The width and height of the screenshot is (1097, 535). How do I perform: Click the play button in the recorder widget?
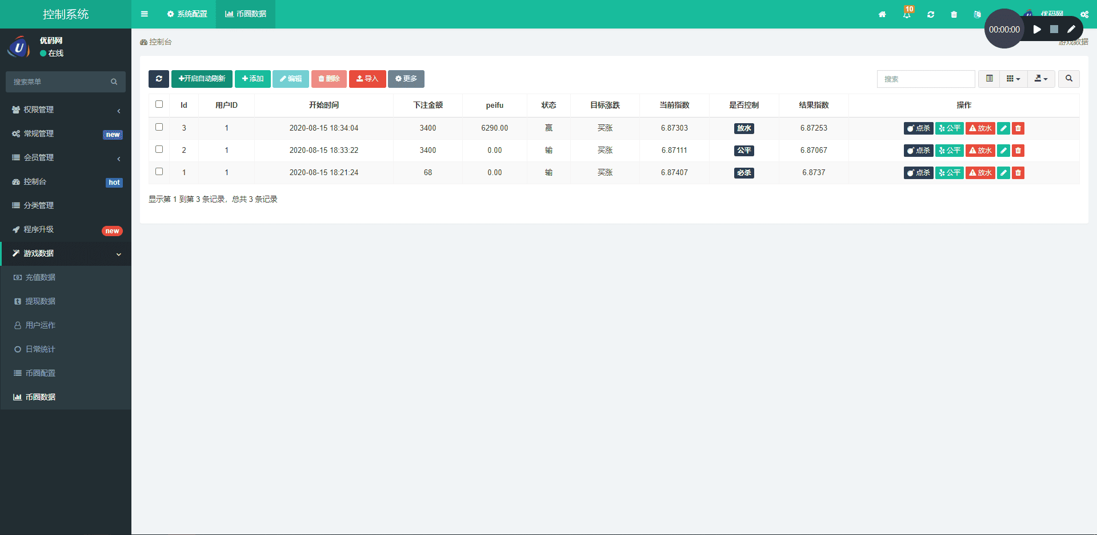click(x=1038, y=29)
